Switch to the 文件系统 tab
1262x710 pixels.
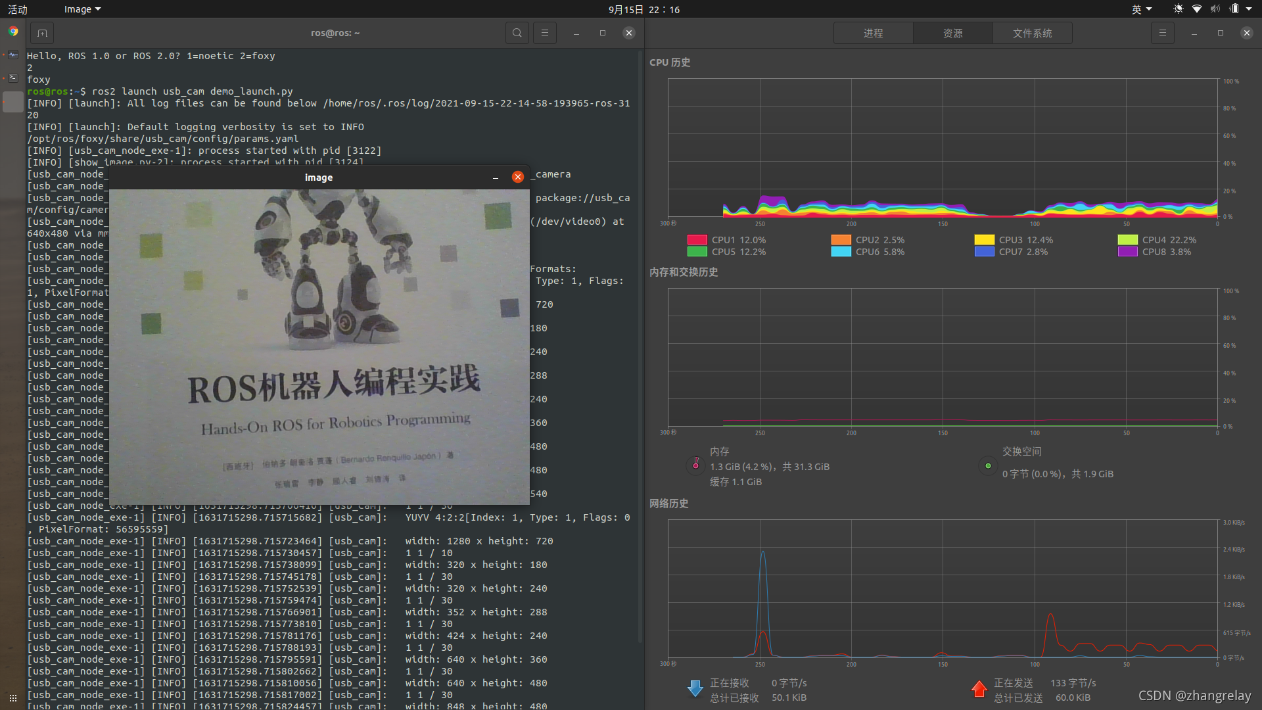[x=1032, y=33]
